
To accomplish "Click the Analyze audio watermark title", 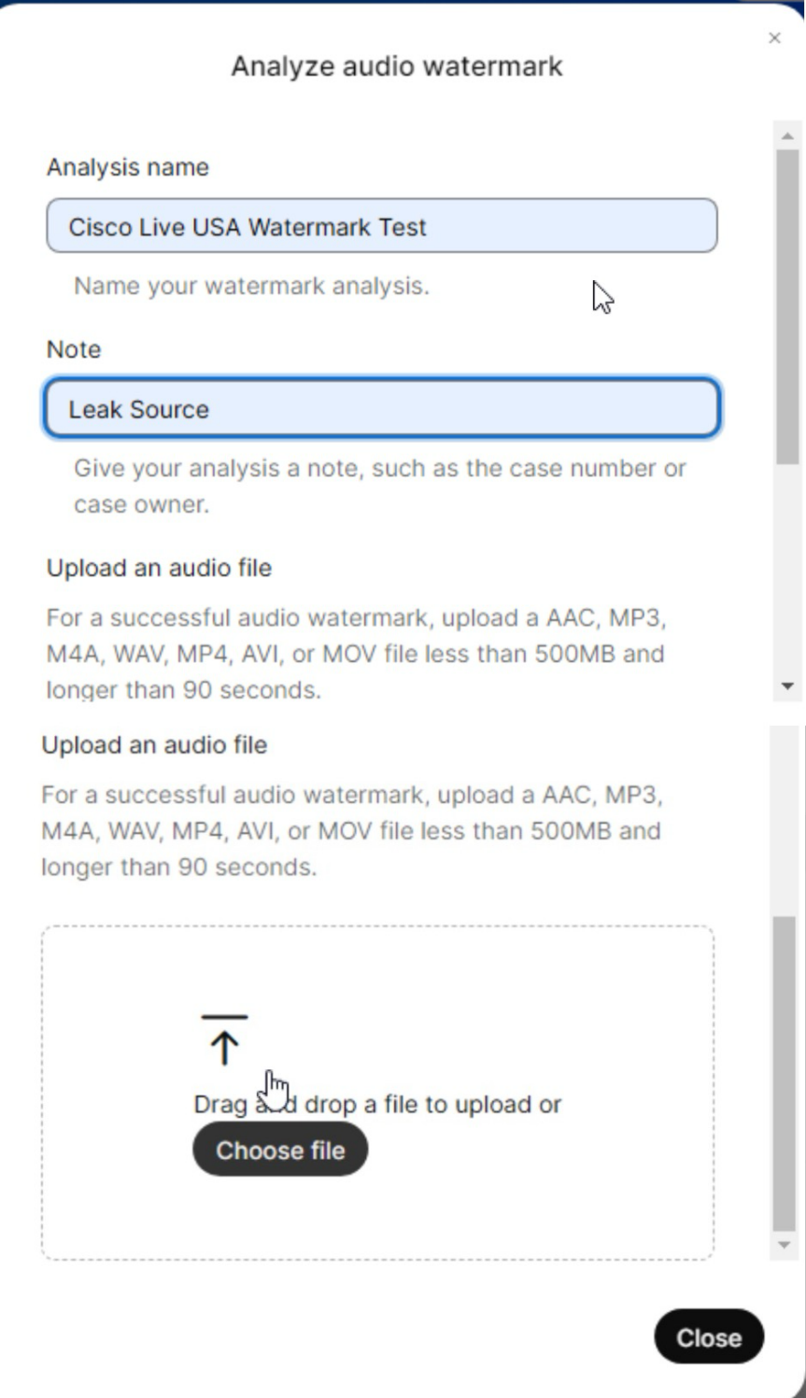I will pyautogui.click(x=397, y=66).
